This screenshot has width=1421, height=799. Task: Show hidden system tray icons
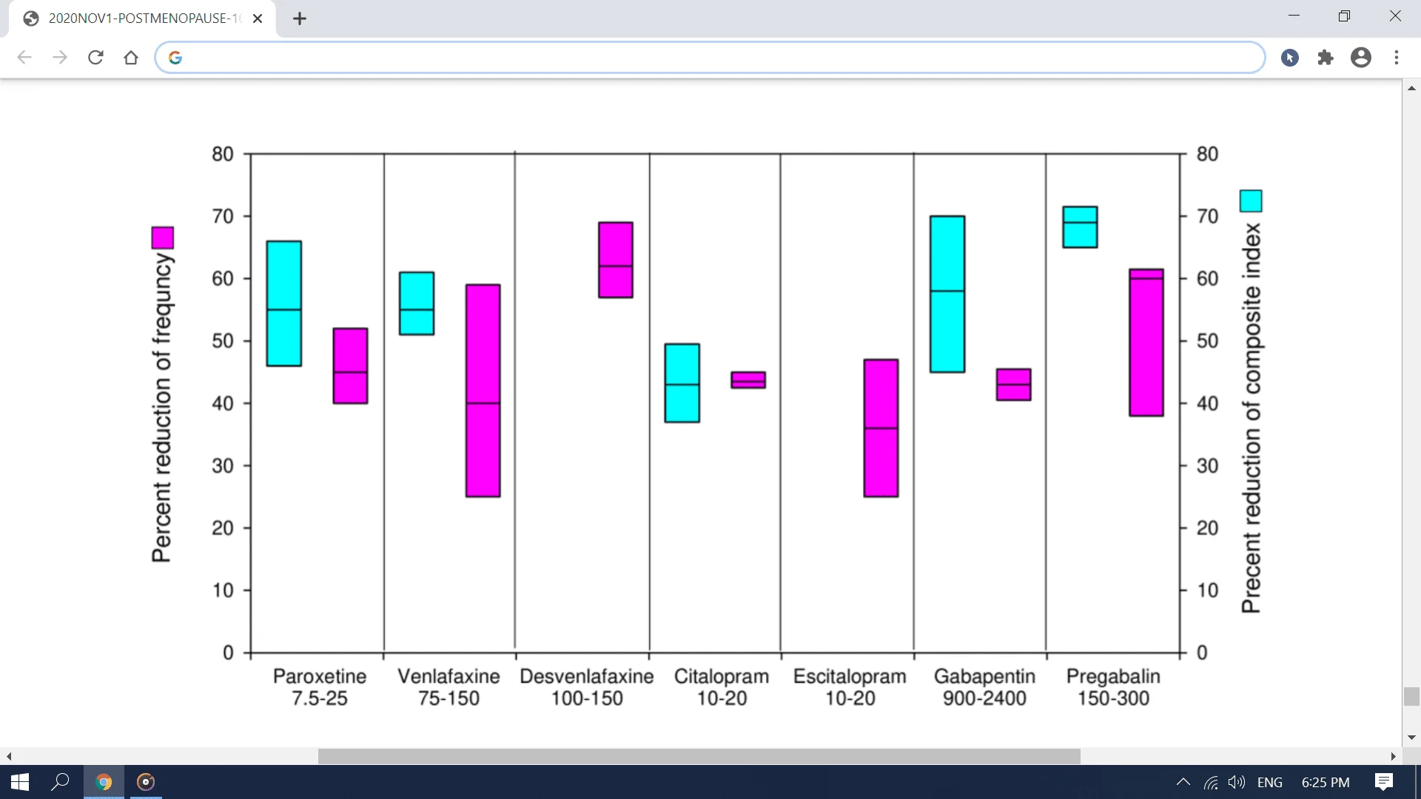click(1183, 782)
